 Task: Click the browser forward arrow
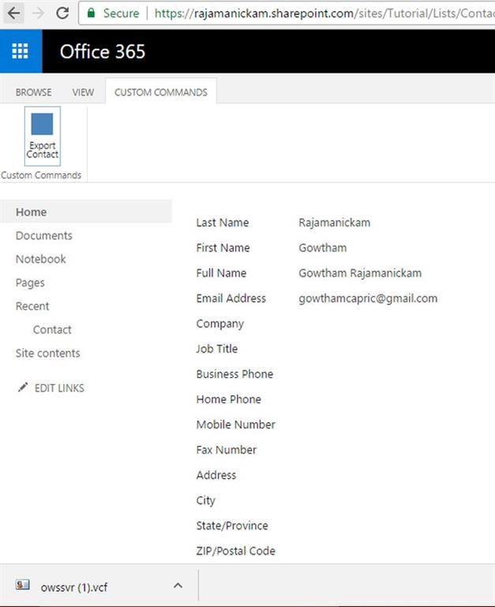point(38,13)
